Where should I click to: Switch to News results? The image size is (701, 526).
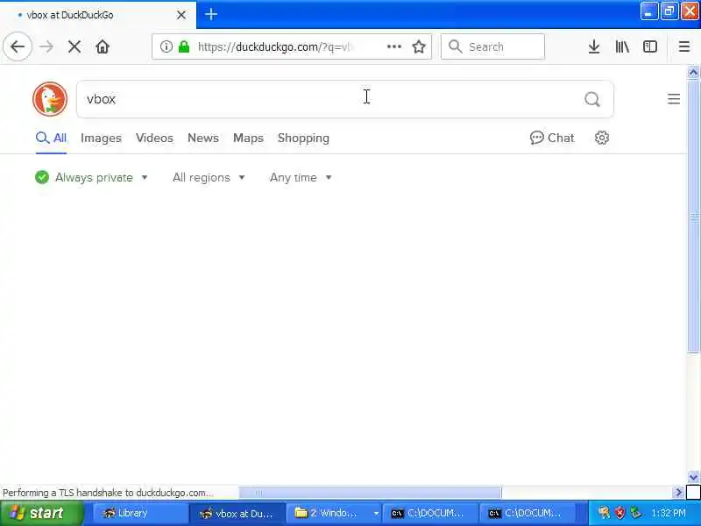click(203, 139)
